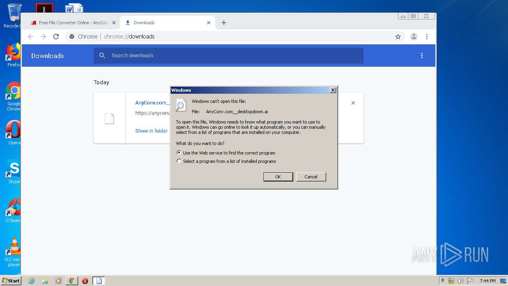Show downloaded file in folder

point(151,131)
